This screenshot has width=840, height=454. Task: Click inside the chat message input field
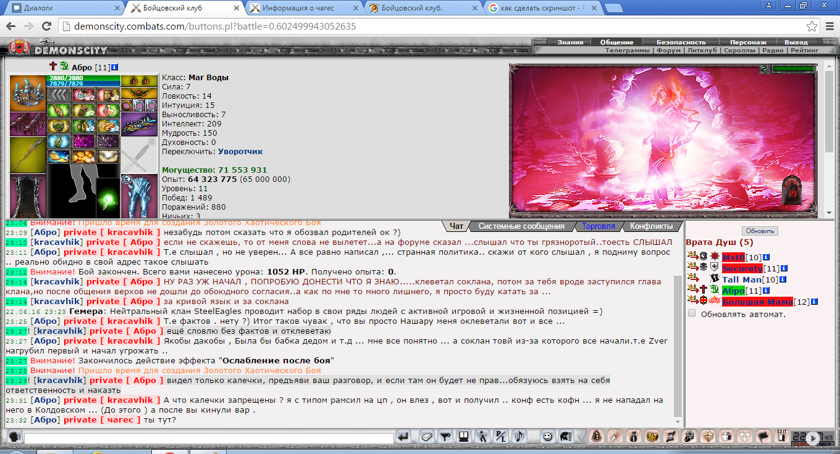pyautogui.click(x=208, y=438)
